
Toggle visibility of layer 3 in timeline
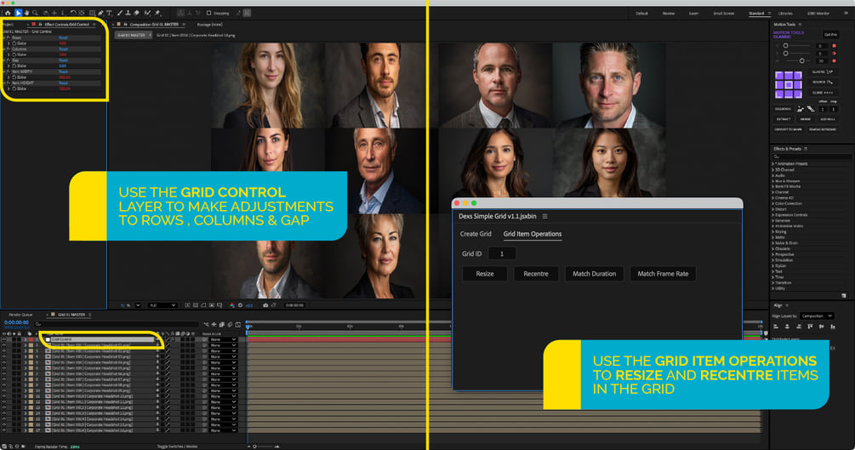pos(3,350)
